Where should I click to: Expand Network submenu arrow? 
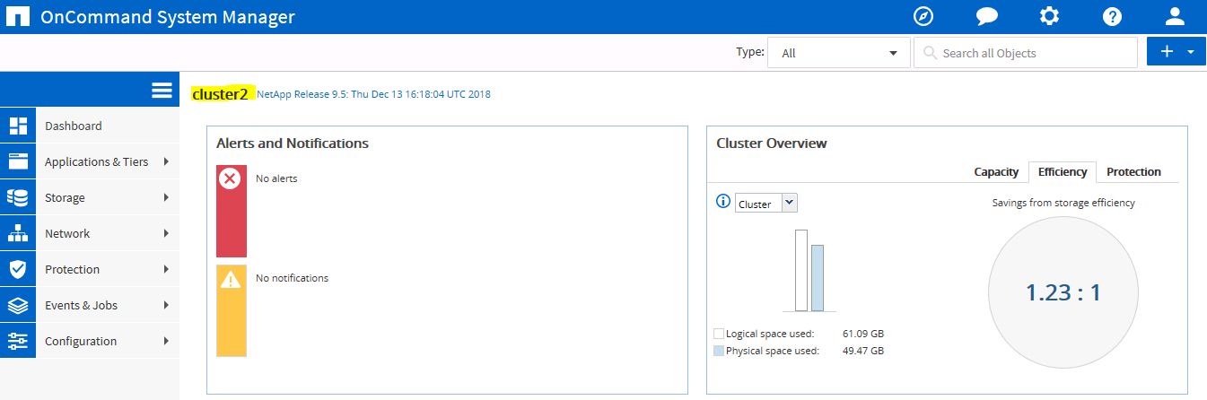pyautogui.click(x=166, y=233)
